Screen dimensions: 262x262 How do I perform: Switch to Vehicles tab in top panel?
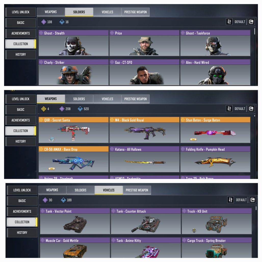(x=107, y=12)
